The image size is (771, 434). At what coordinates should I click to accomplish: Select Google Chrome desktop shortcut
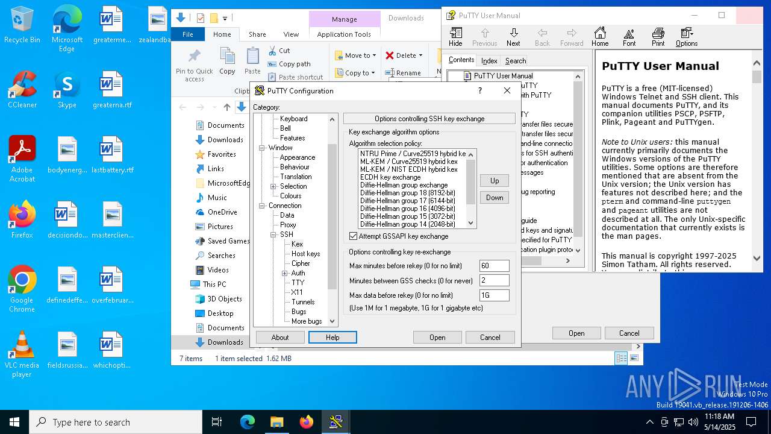[x=22, y=289]
